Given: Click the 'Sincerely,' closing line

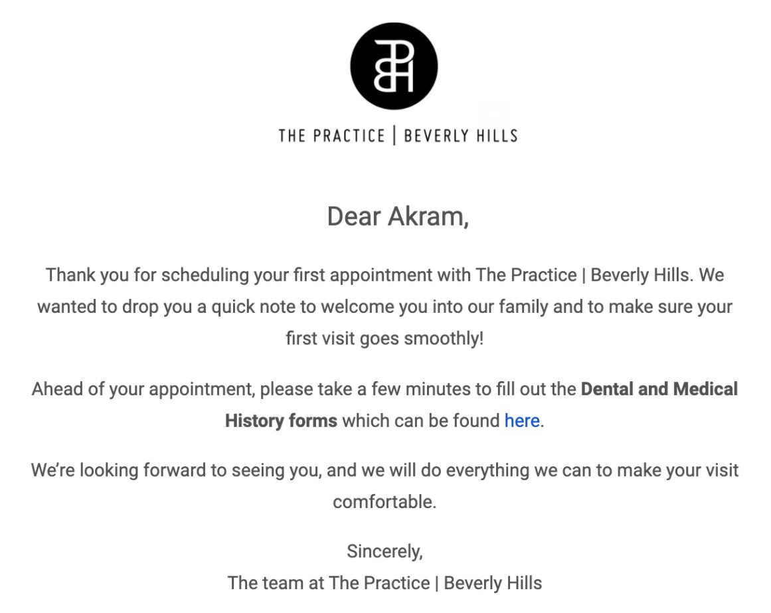Looking at the screenshot, I should tap(385, 551).
